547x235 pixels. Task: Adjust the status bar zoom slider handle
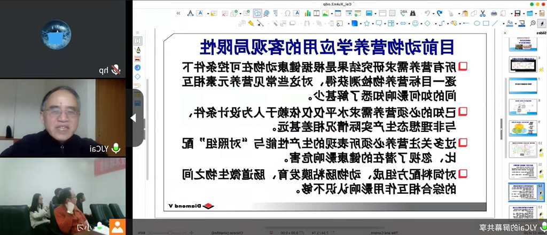click(169, 231)
